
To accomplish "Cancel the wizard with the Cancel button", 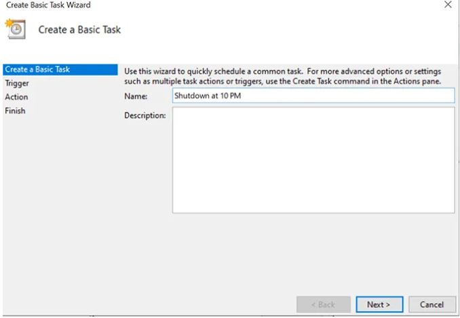I will coord(432,304).
